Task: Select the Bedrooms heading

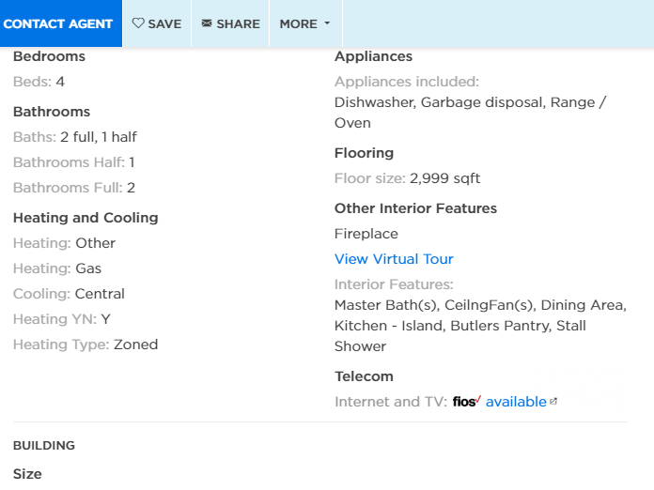Action: pos(49,56)
